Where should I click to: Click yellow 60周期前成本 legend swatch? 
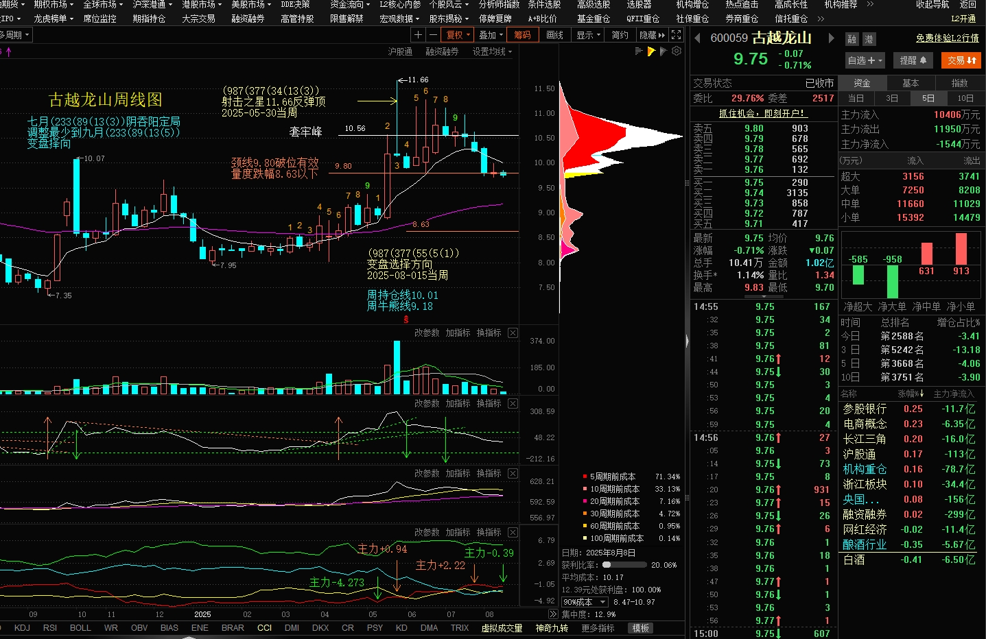[x=585, y=526]
